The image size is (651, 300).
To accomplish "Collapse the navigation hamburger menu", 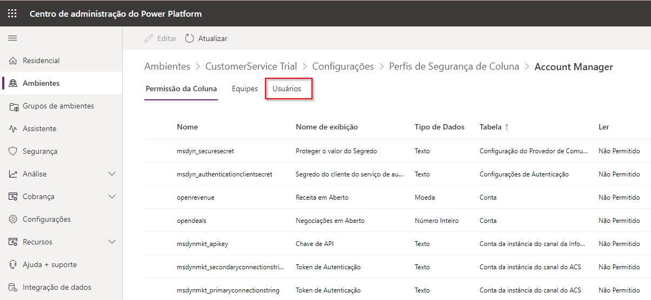I will coord(12,38).
